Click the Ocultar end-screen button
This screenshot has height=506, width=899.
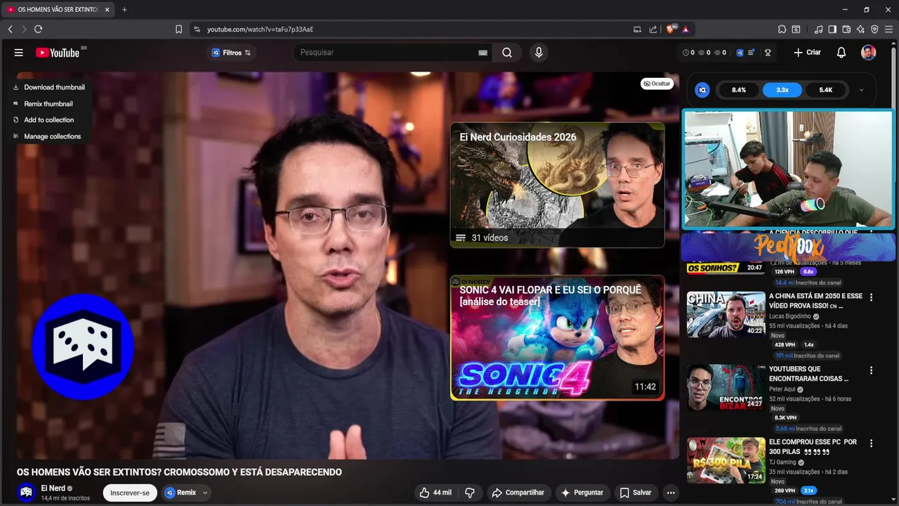pyautogui.click(x=657, y=84)
